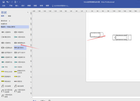Select the 市内公交车 shape
Image resolution: width=140 pixels, height=101 pixels.
tap(7, 72)
